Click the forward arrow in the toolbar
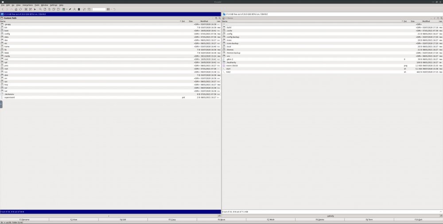The width and height of the screenshot is (443, 224). (x=7, y=9)
